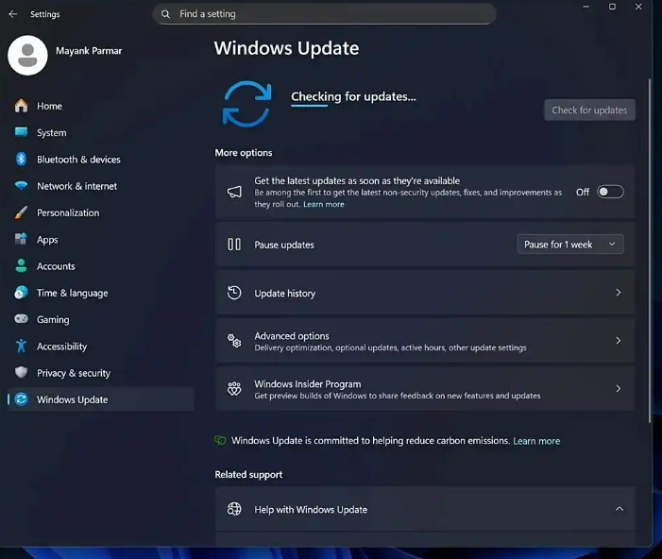Minimize the Settings window
The width and height of the screenshot is (662, 559).
pos(586,7)
